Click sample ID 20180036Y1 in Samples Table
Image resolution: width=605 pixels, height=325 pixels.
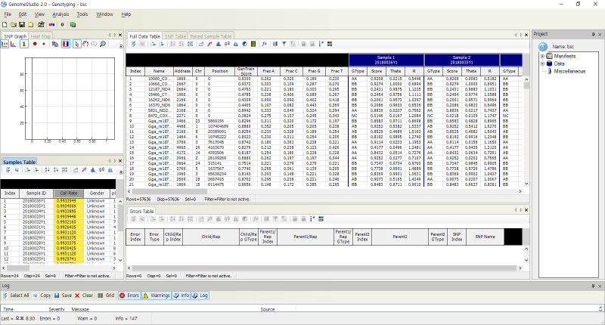click(33, 201)
